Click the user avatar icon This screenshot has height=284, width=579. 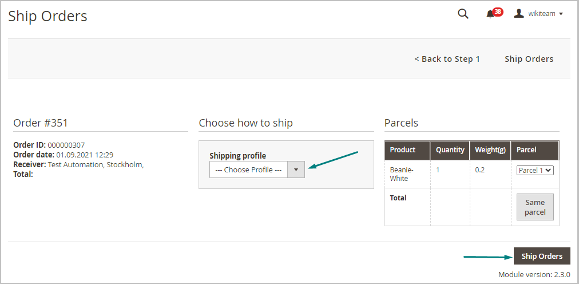[519, 14]
